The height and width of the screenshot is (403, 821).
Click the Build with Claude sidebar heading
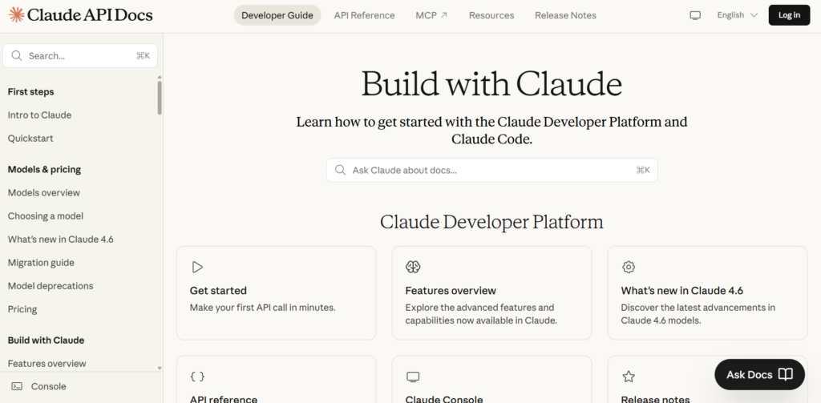[x=46, y=341]
